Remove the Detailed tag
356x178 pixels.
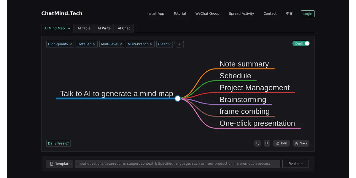(94, 44)
